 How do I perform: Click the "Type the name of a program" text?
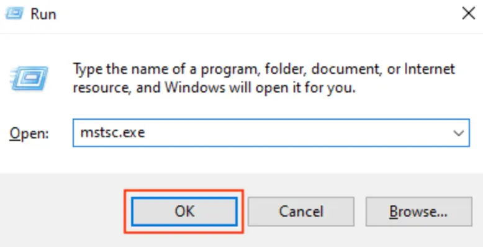coord(165,69)
